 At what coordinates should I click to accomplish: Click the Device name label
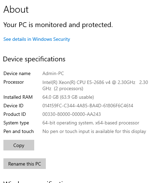pyautogui.click(x=17, y=73)
